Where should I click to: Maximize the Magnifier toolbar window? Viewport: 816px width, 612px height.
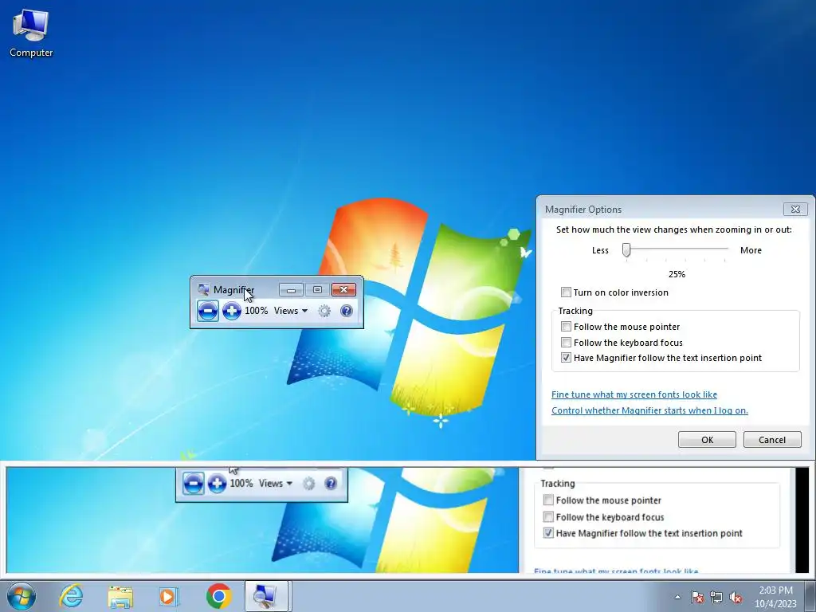pyautogui.click(x=317, y=290)
